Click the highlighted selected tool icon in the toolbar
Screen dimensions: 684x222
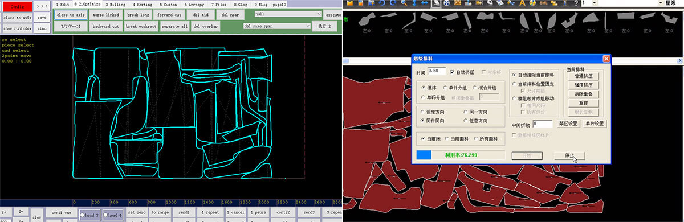click(x=436, y=3)
